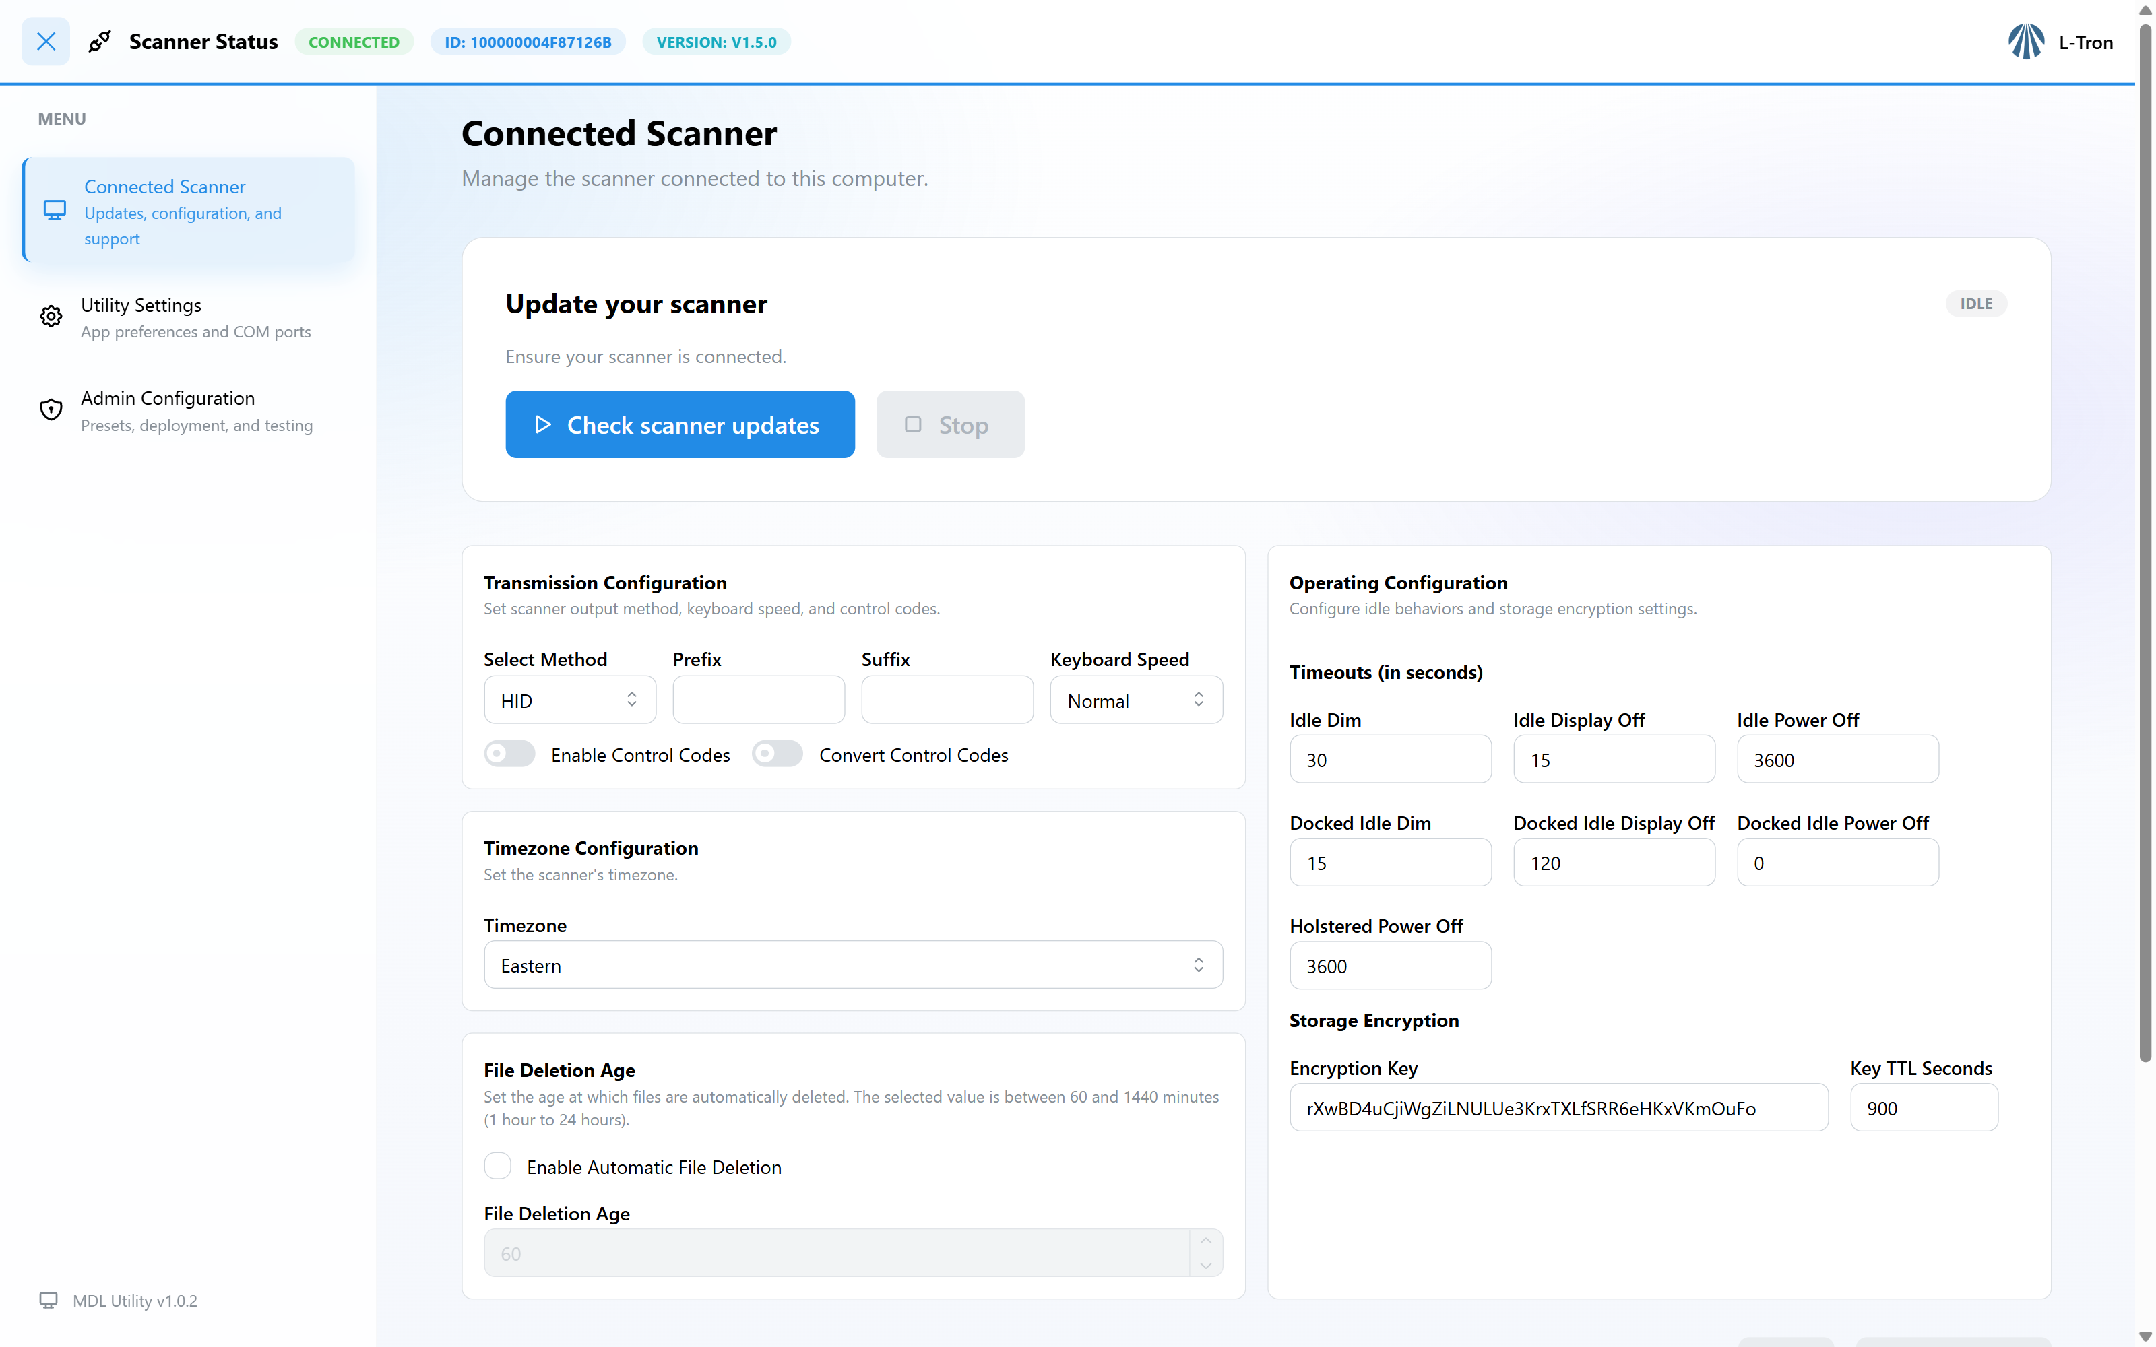The height and width of the screenshot is (1347, 2156).
Task: Click the Scanner Status title text
Action: click(203, 42)
